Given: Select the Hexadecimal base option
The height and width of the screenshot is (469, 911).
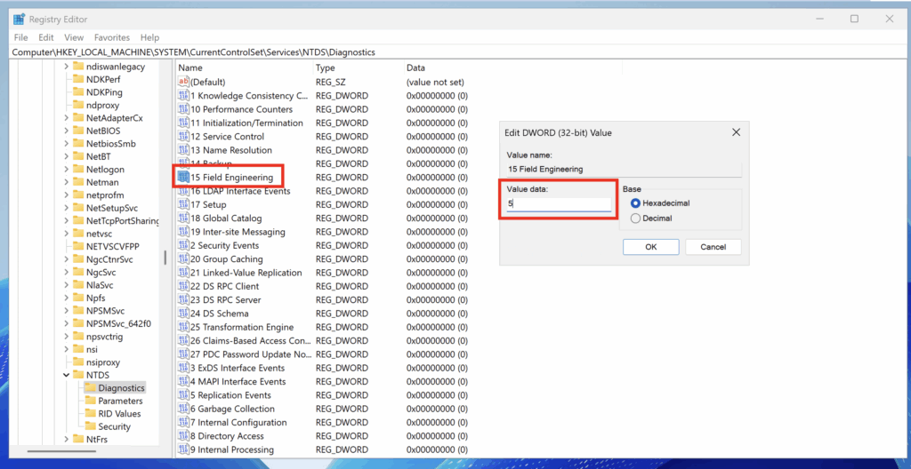Looking at the screenshot, I should click(x=635, y=203).
